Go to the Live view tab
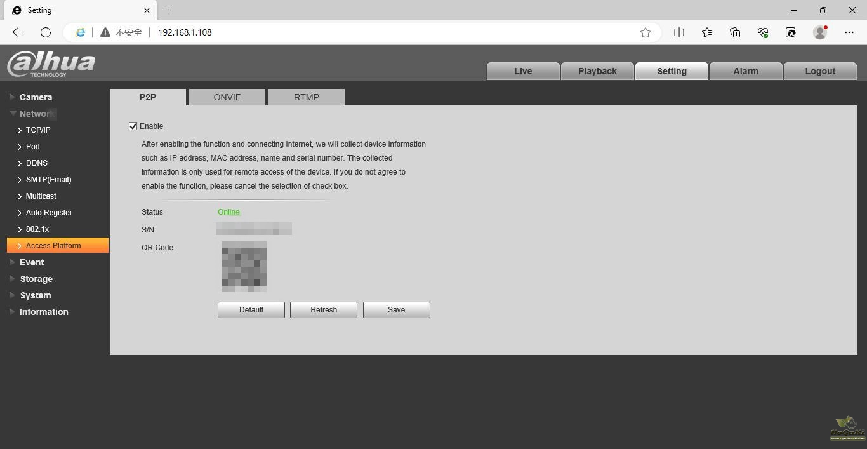The width and height of the screenshot is (867, 449). pos(523,71)
